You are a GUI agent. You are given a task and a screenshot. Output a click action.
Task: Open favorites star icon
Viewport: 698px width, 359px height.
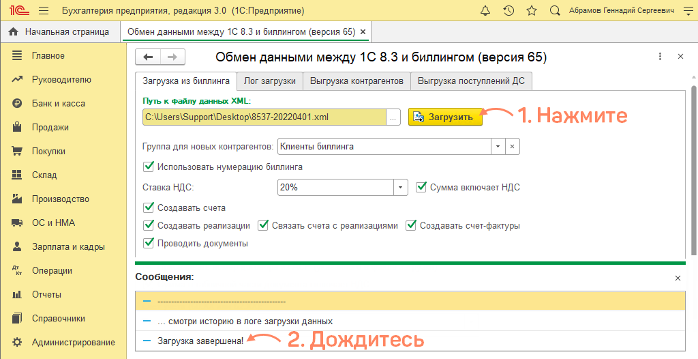pos(532,10)
